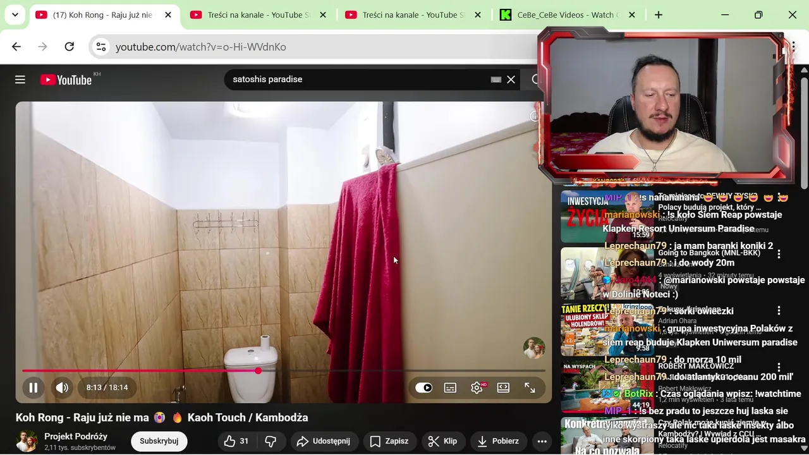Go to the YouTube home logo
Viewport: 809px width, 455px height.
[x=66, y=80]
